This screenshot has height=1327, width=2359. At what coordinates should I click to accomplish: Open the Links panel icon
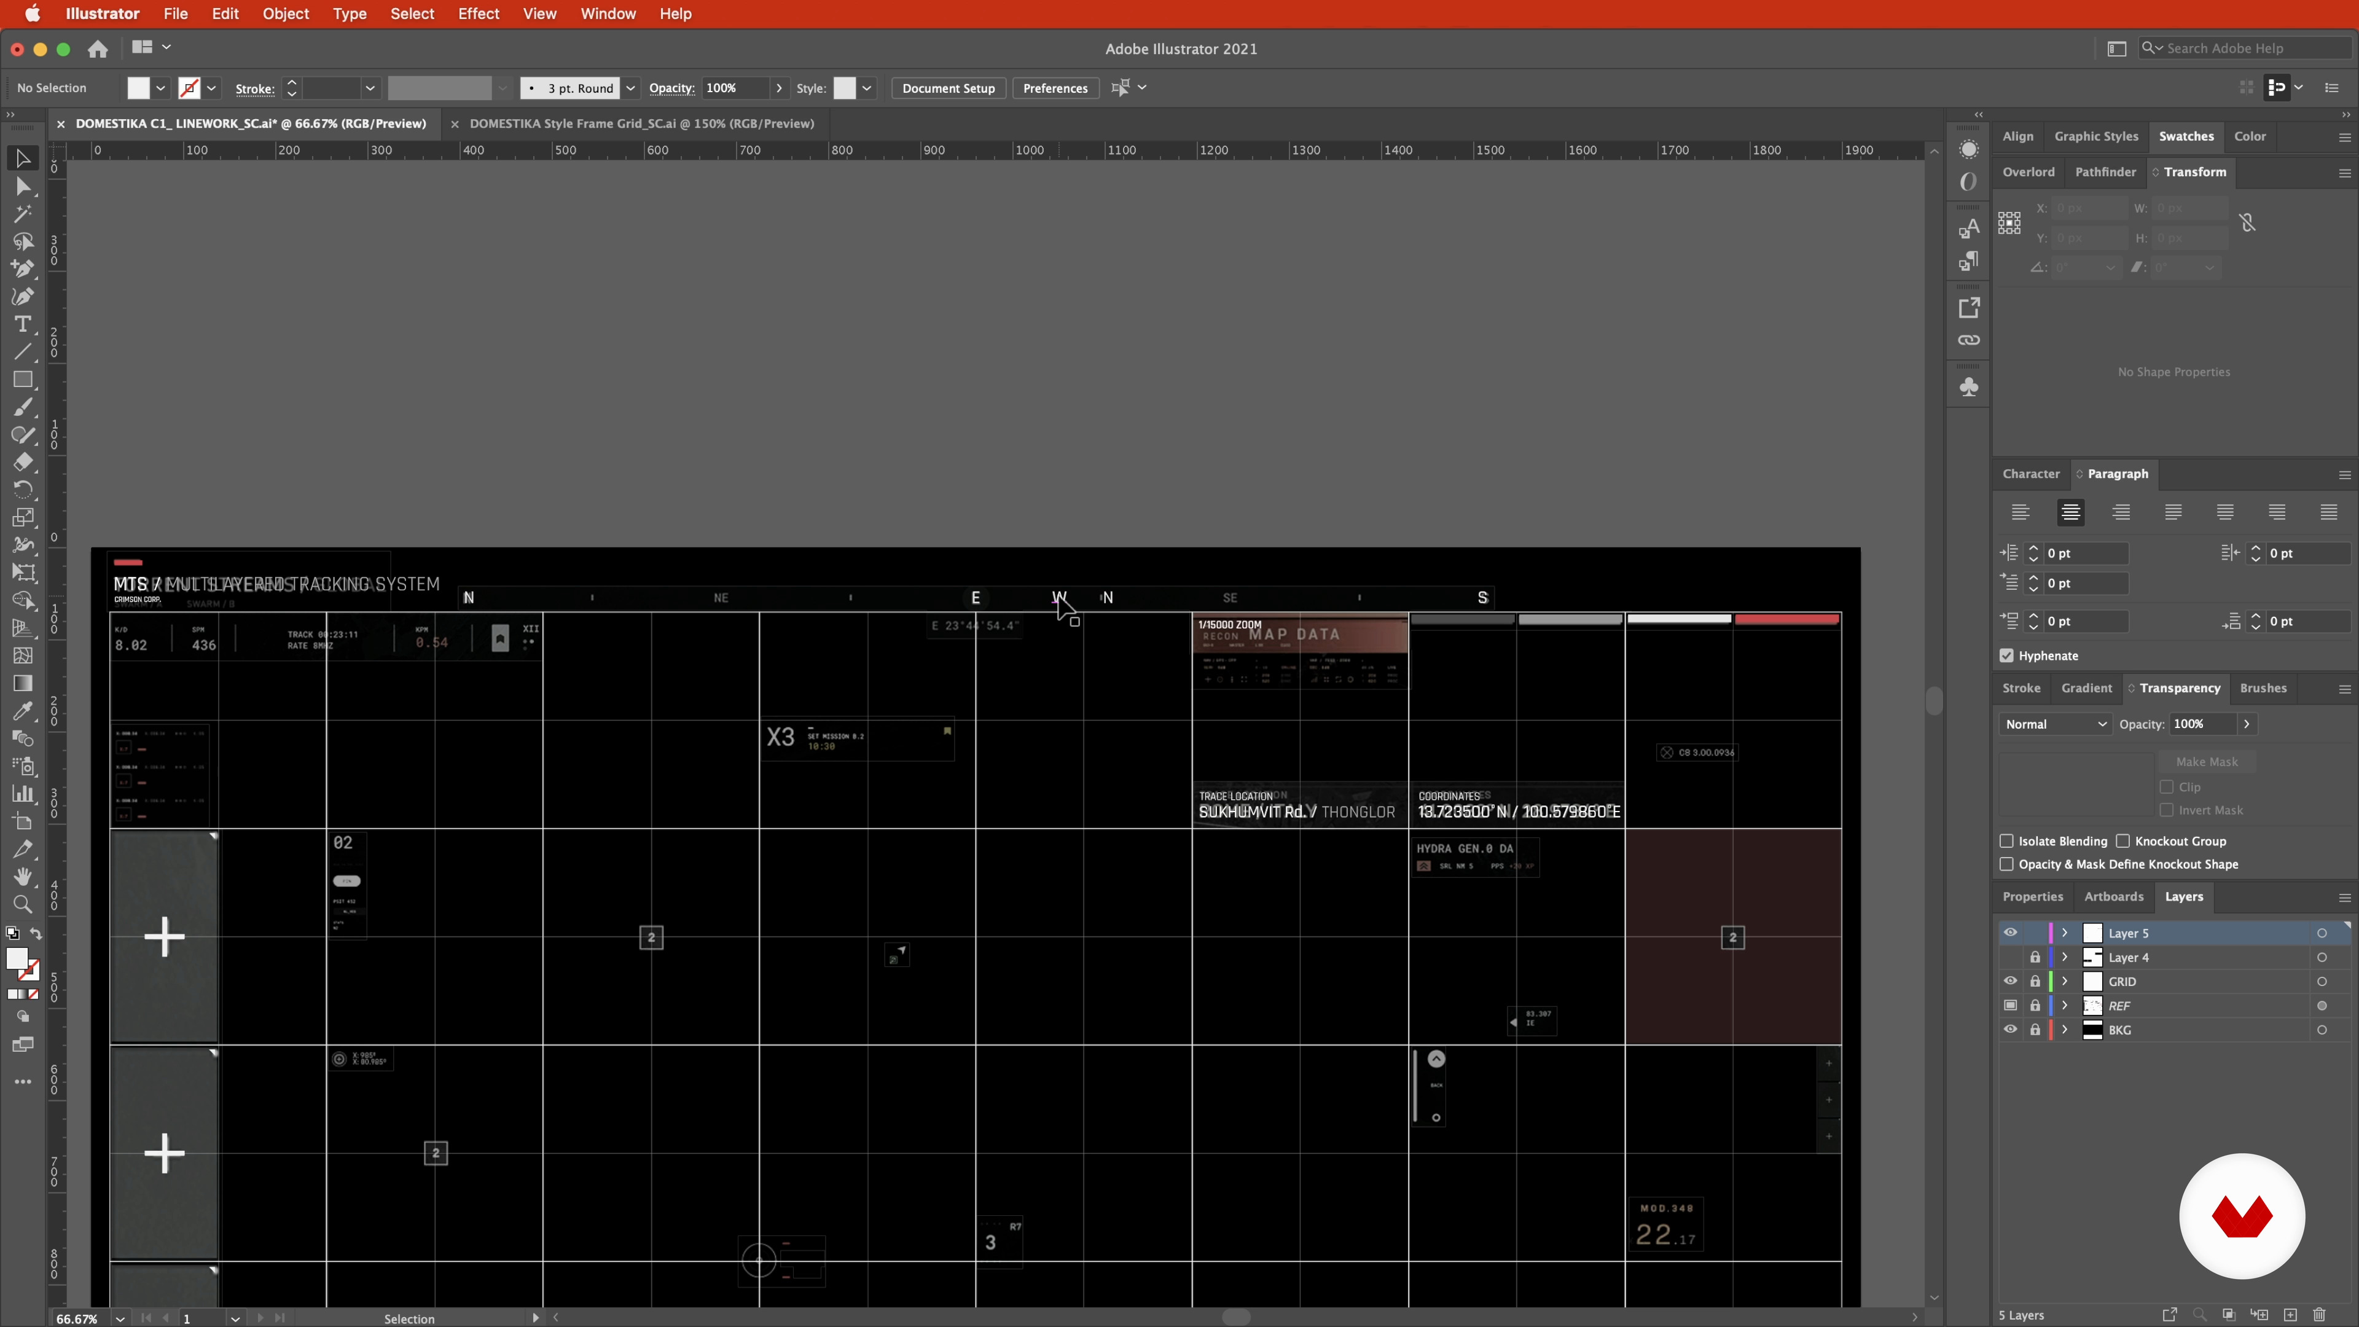pyautogui.click(x=1969, y=340)
